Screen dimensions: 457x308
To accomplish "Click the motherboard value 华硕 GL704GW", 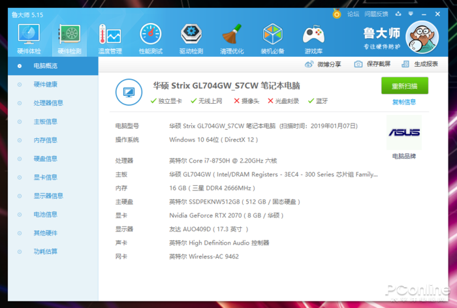I will [x=274, y=174].
